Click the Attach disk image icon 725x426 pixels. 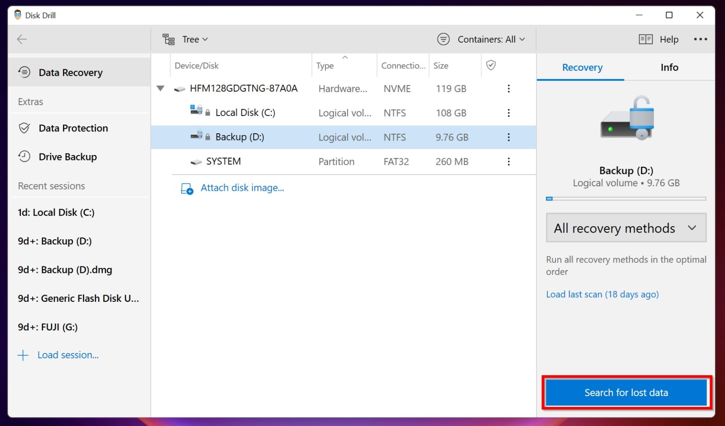[186, 188]
